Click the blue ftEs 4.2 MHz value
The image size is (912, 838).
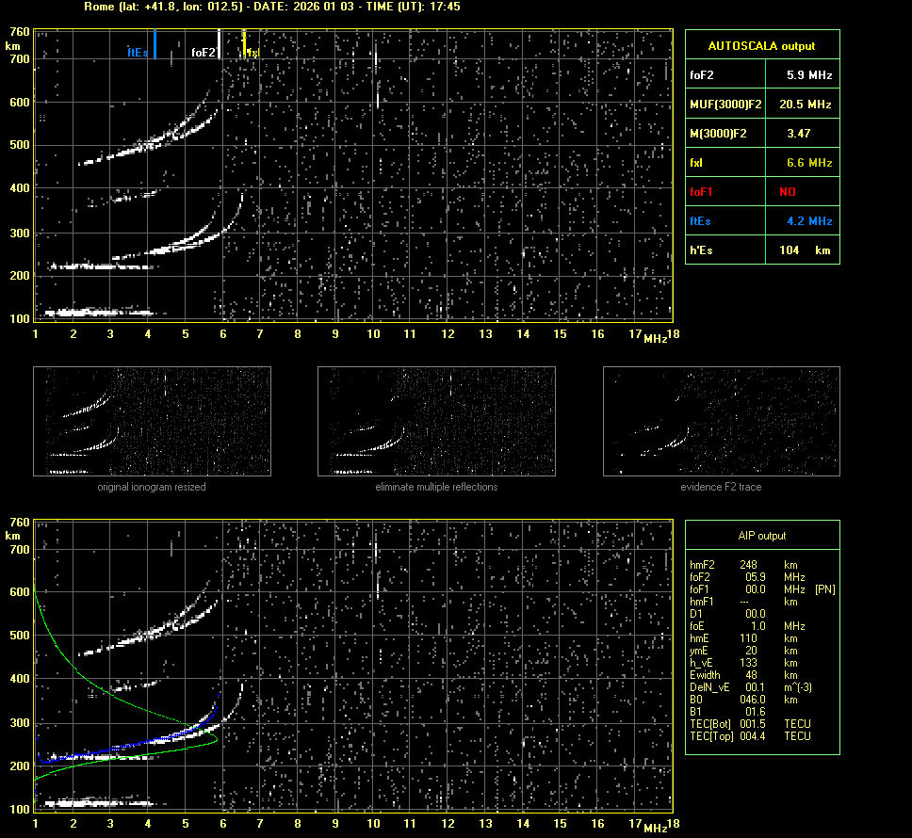(808, 221)
